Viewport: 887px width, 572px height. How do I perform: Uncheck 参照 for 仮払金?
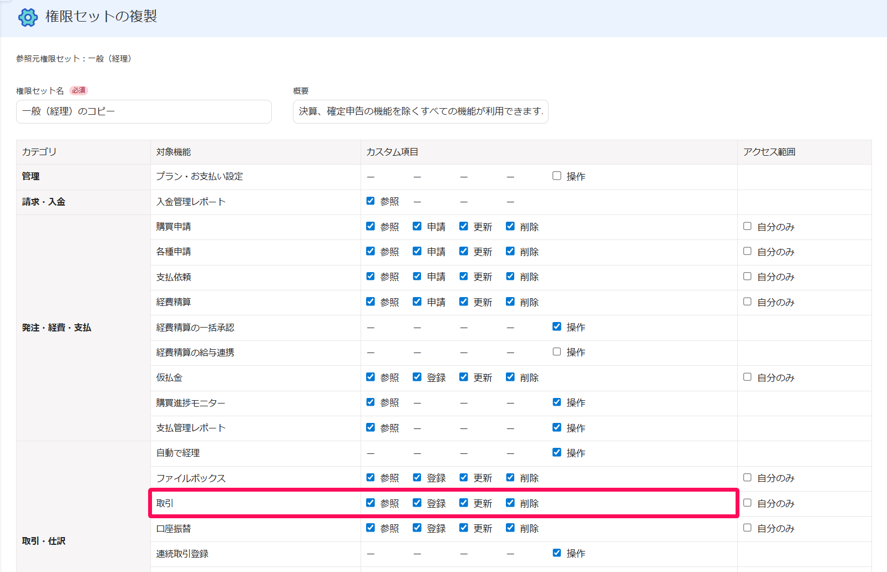[x=371, y=377]
